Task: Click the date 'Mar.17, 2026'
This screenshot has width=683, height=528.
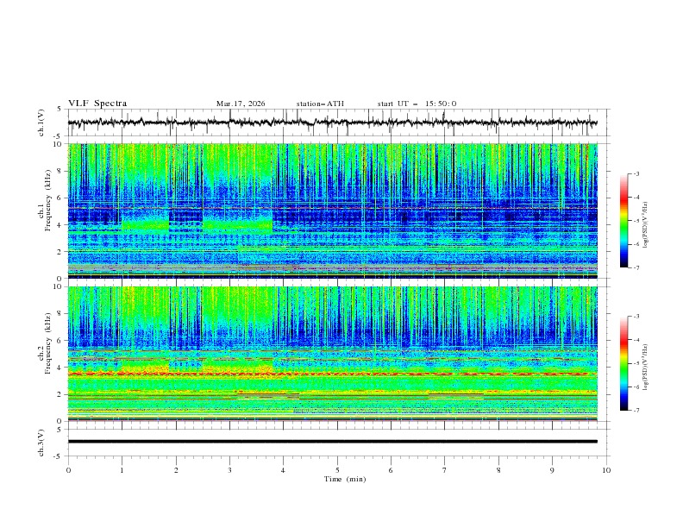Action: click(x=241, y=104)
